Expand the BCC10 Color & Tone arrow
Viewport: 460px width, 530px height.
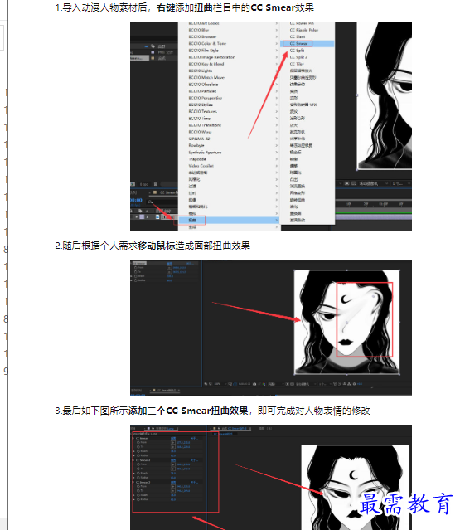pos(277,44)
